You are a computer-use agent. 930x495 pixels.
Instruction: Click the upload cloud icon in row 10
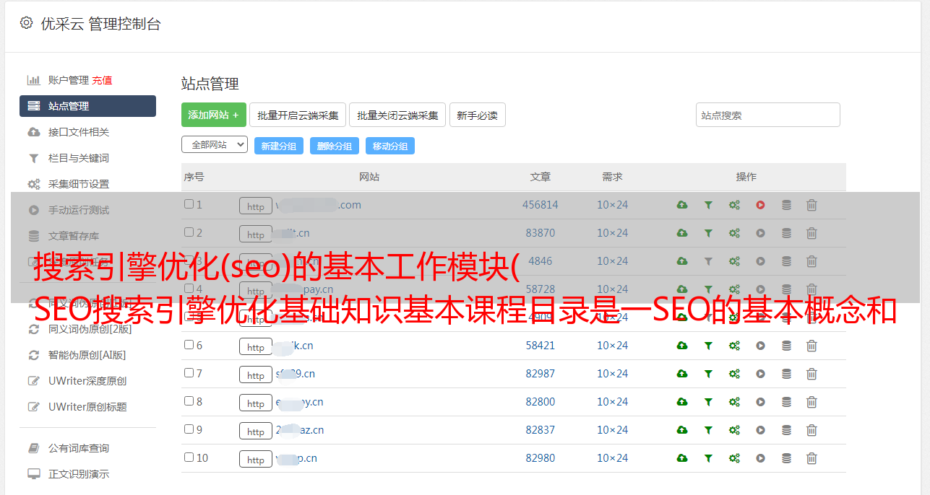click(x=682, y=458)
